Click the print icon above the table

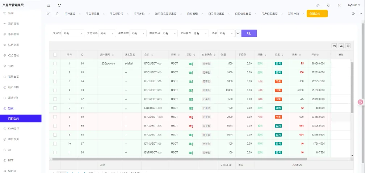348,46
